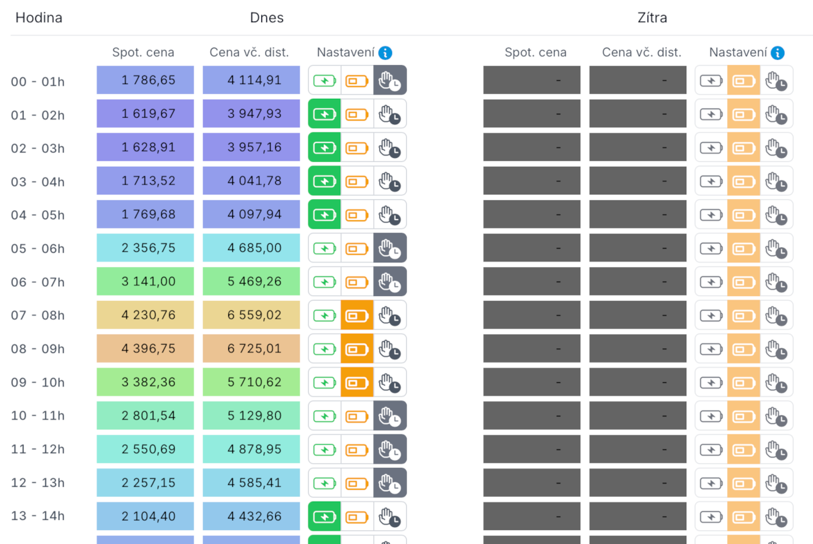Click the info icon beside tomorrow's Nastavení

[x=778, y=53]
